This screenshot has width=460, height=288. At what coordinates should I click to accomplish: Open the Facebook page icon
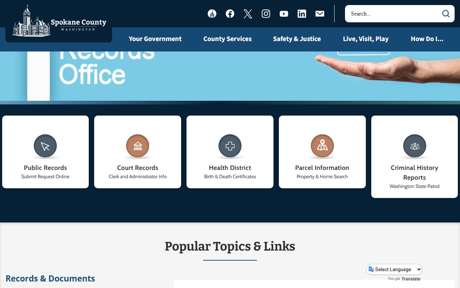tap(230, 14)
